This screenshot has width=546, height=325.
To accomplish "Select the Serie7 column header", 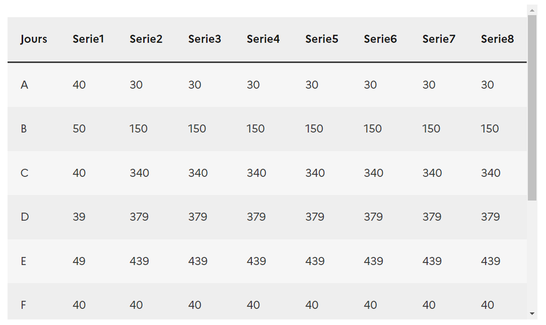I will click(438, 39).
